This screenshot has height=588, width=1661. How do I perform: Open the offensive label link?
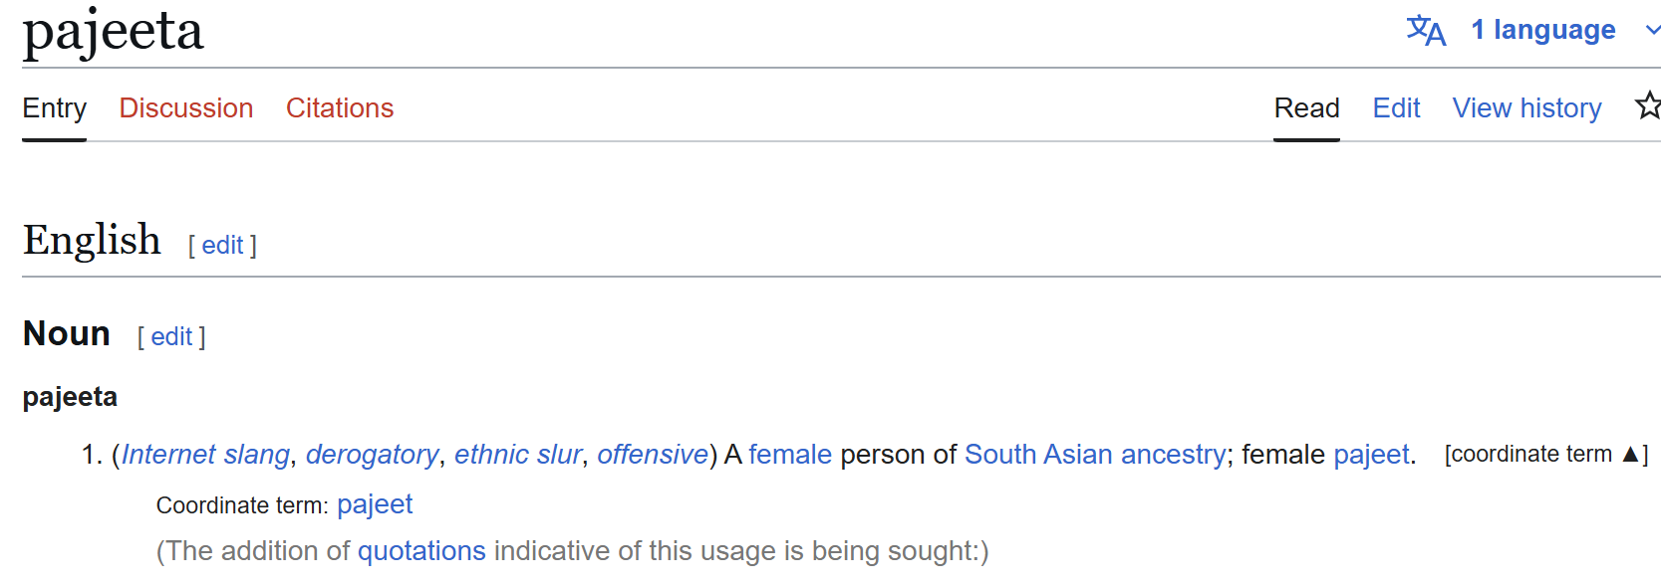pyautogui.click(x=653, y=455)
